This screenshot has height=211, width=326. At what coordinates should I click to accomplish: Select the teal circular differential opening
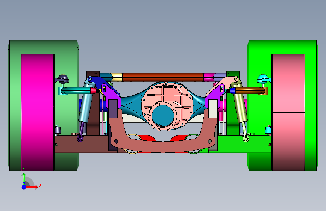(x=163, y=116)
